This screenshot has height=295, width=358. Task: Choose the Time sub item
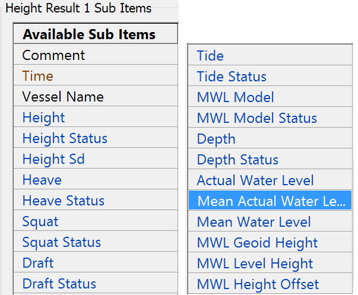(38, 76)
